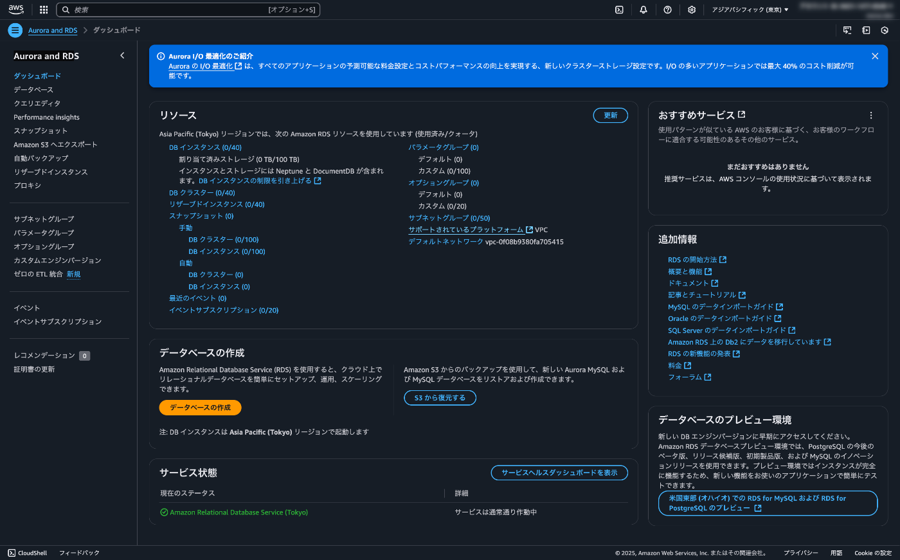The width and height of the screenshot is (900, 560).
Task: Open Performance insights in sidebar
Action: [47, 117]
